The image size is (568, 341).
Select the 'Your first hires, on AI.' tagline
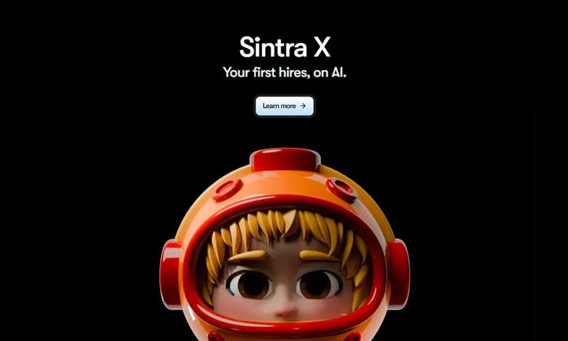click(x=285, y=72)
